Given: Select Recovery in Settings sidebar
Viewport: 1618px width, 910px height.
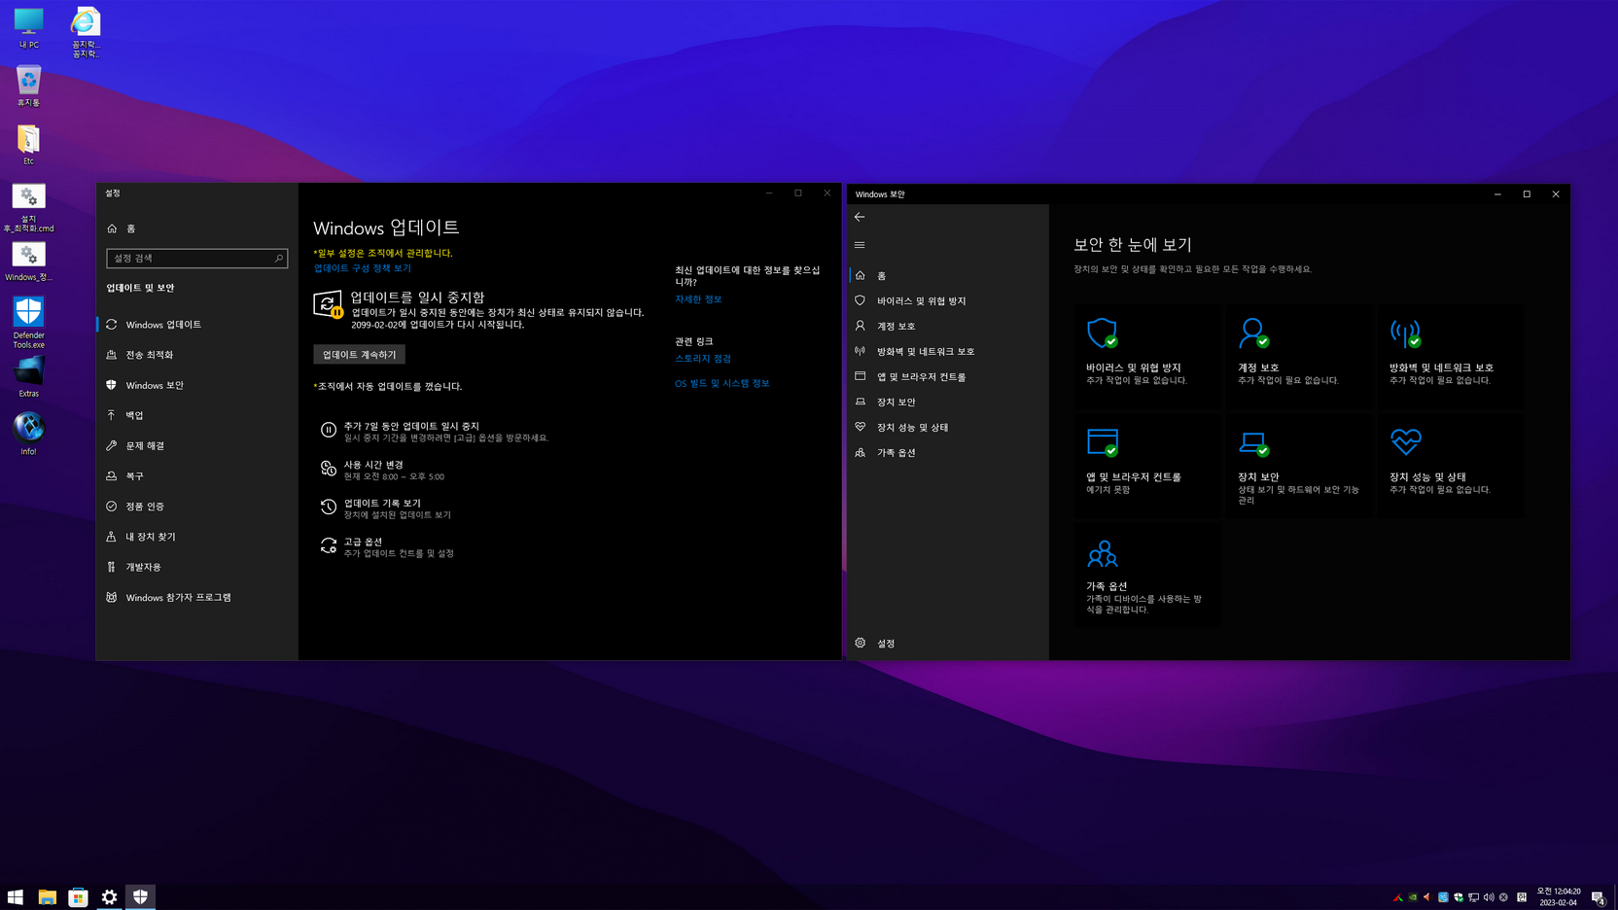Looking at the screenshot, I should click(x=195, y=476).
